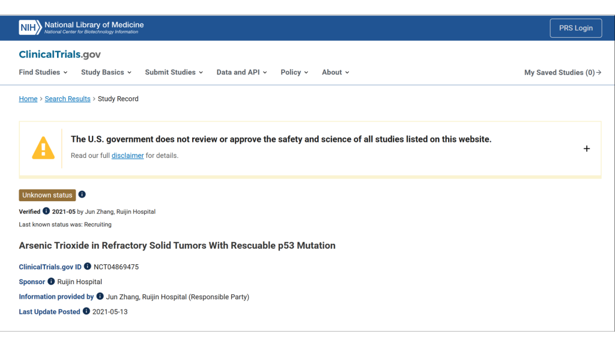This screenshot has height=346, width=615.
Task: Click the NIH National Library of Medicine logo
Action: (x=82, y=28)
